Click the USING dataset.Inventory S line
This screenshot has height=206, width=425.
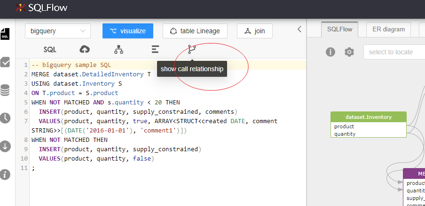(77, 84)
